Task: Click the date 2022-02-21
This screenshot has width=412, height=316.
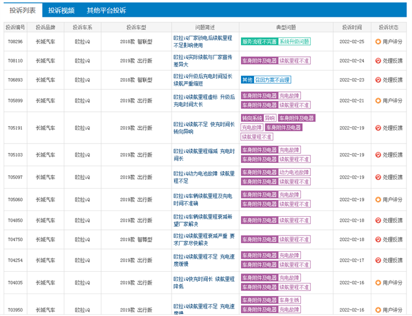Action: (352, 101)
